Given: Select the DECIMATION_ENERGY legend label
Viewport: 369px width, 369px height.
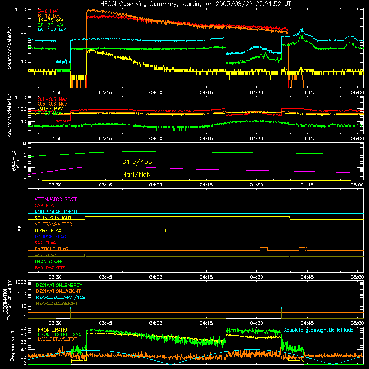Looking at the screenshot, I should point(59,285).
